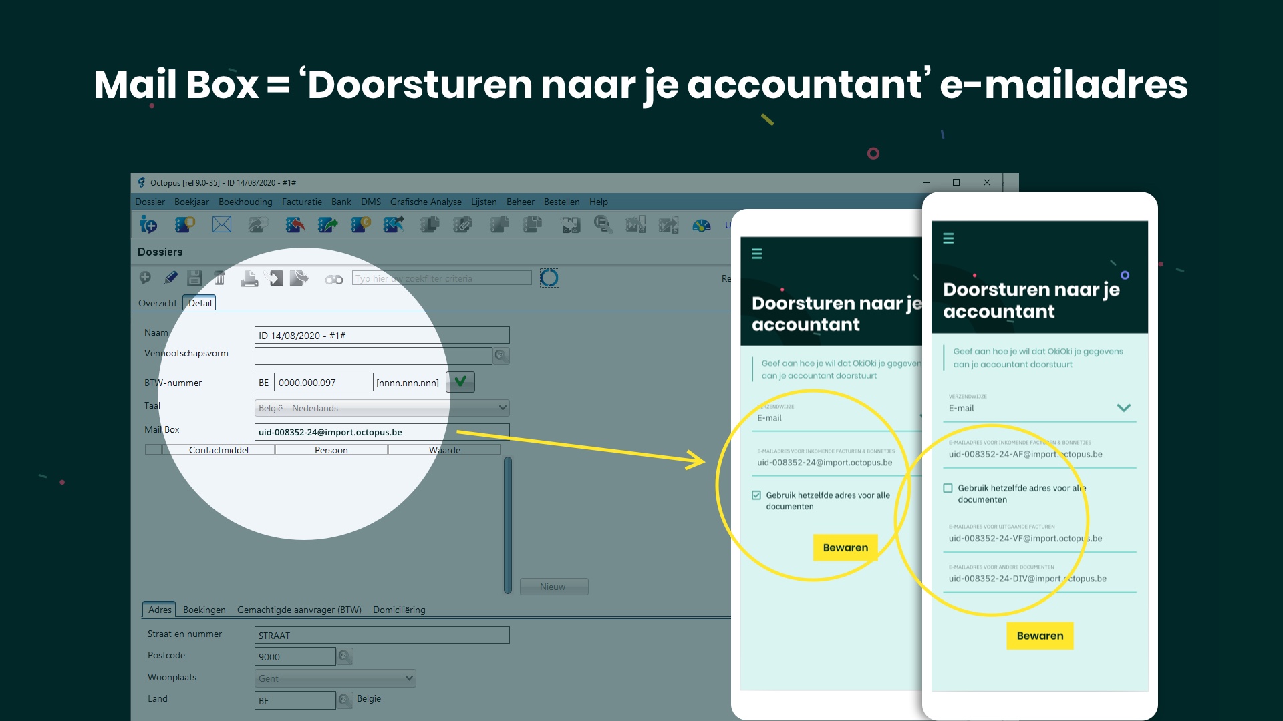Click the export arrow icon in Dossiers toolbar
The width and height of the screenshot is (1283, 721).
(x=299, y=278)
